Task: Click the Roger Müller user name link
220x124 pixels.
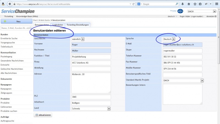Action: tap(191, 16)
